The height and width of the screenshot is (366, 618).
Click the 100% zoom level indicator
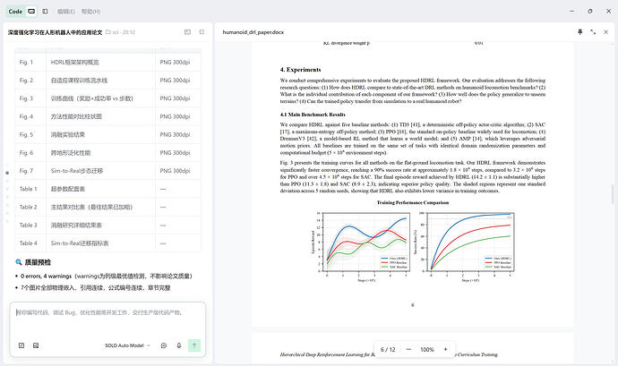click(427, 350)
